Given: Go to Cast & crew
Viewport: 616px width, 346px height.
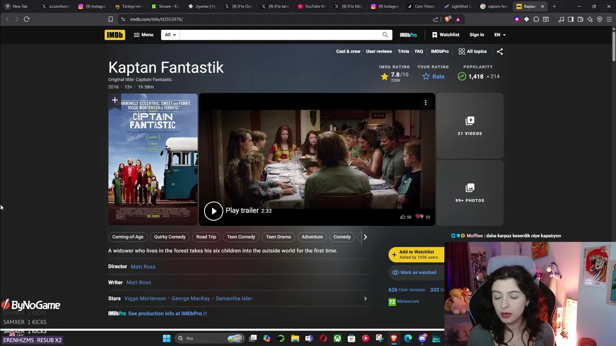Looking at the screenshot, I should tap(348, 51).
